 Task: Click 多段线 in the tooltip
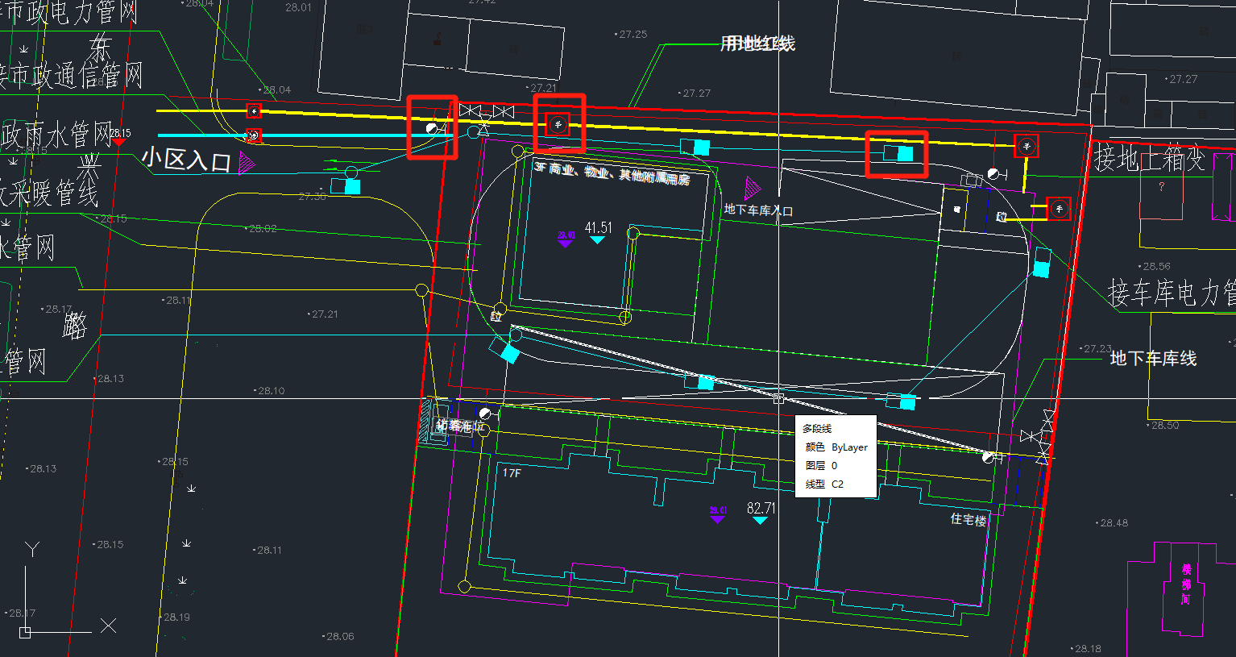pos(817,429)
